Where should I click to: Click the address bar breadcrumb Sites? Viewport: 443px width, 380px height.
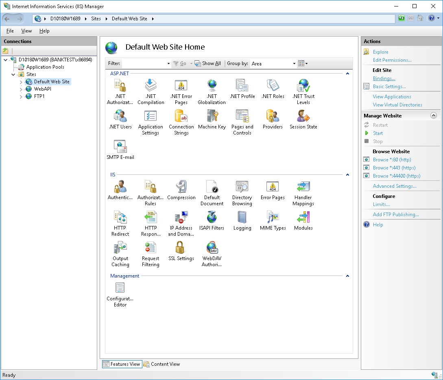[x=96, y=19]
